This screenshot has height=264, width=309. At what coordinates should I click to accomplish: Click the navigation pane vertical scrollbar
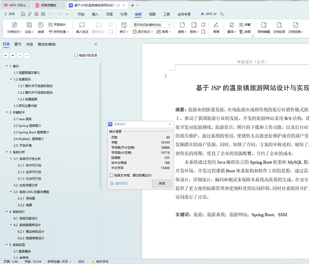(100, 126)
